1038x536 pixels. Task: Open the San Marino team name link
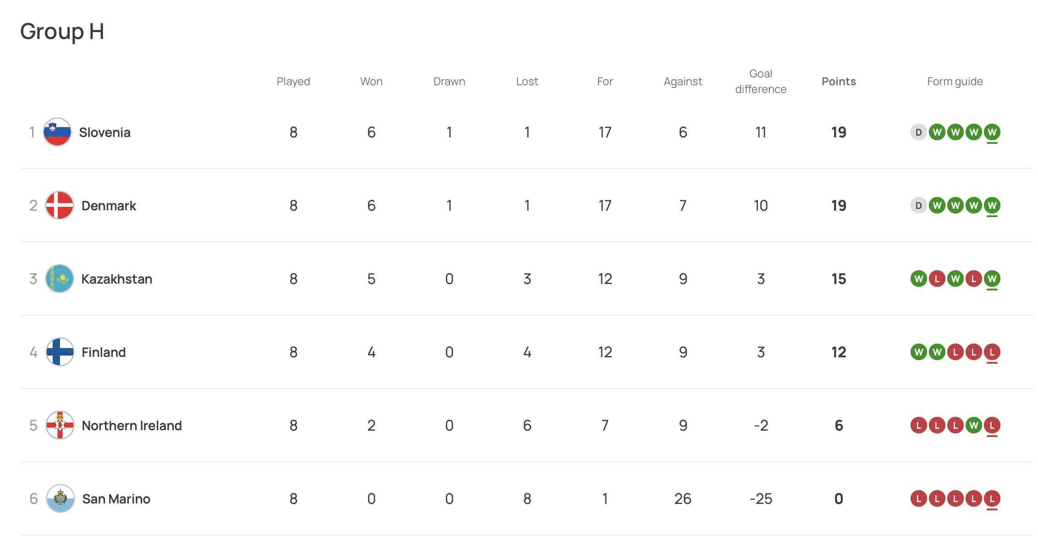116,499
